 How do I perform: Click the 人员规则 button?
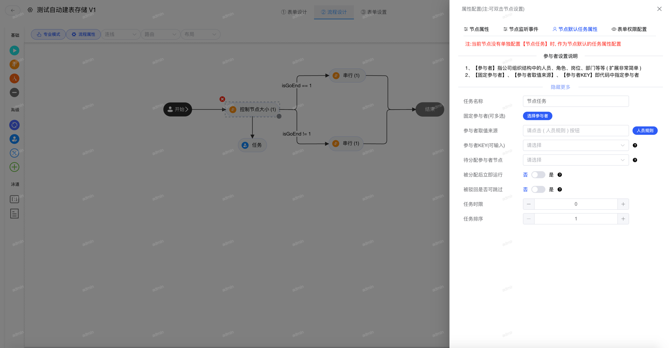[644, 131]
